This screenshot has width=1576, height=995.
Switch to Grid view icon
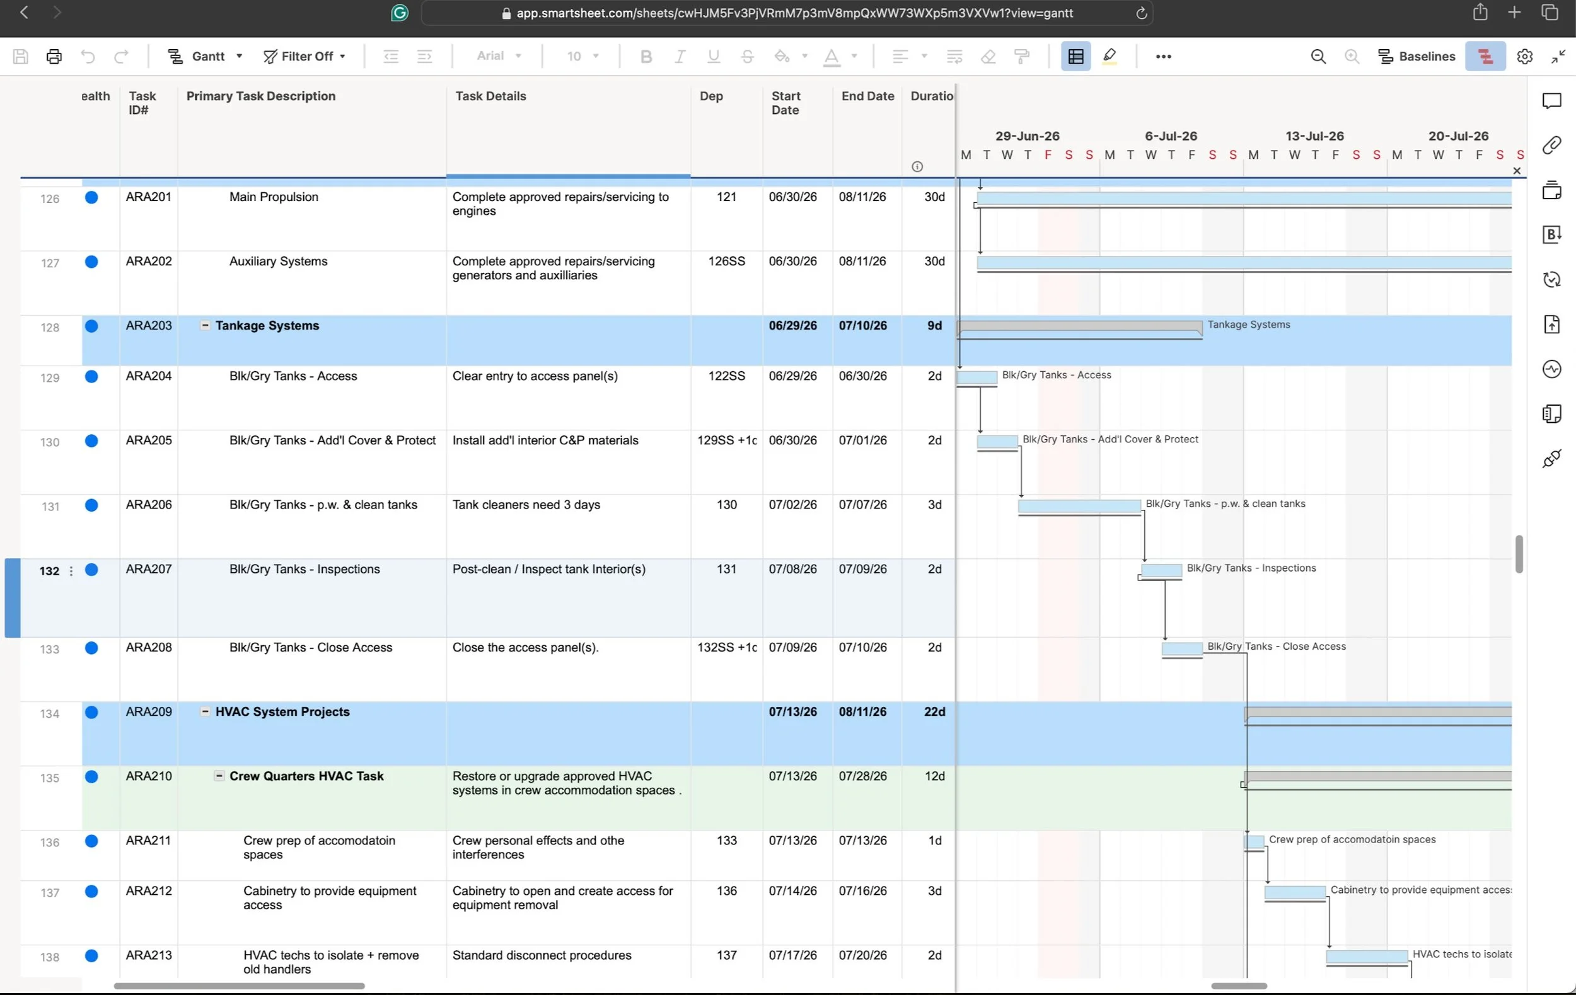coord(1075,56)
